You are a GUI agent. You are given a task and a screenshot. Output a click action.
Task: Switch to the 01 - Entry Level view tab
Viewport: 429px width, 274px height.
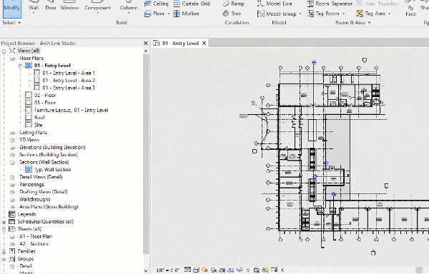(180, 43)
